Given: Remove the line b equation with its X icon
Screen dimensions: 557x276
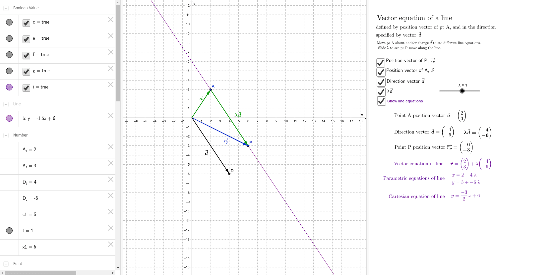Looking at the screenshot, I should click(111, 116).
